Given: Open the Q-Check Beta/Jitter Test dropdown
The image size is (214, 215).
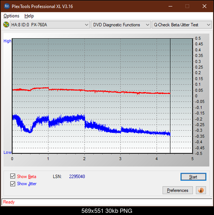Looking at the screenshot, I should (182, 25).
